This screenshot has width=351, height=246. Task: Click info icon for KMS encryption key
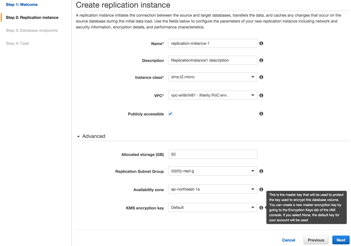(x=261, y=208)
